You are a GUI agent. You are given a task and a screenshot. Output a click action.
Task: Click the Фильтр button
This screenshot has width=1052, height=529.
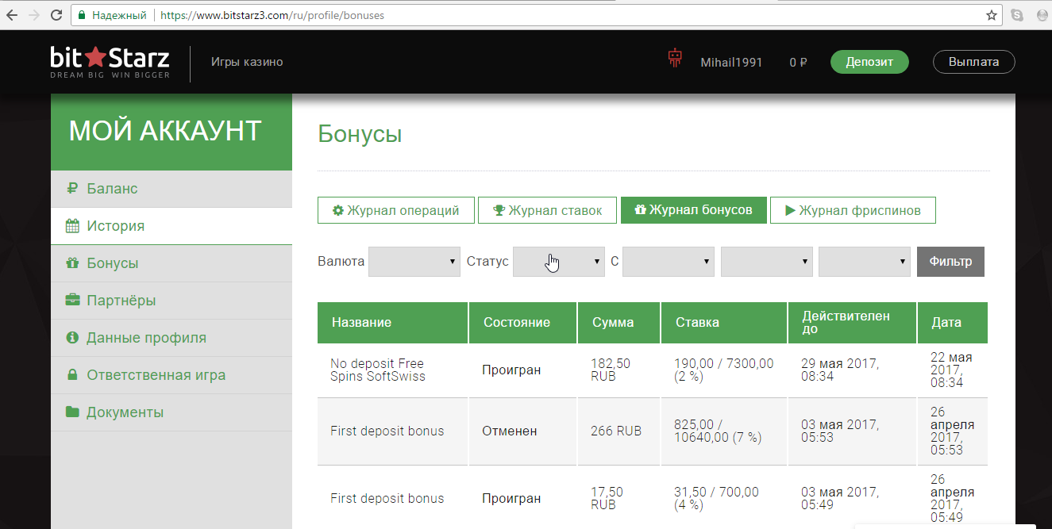click(950, 262)
